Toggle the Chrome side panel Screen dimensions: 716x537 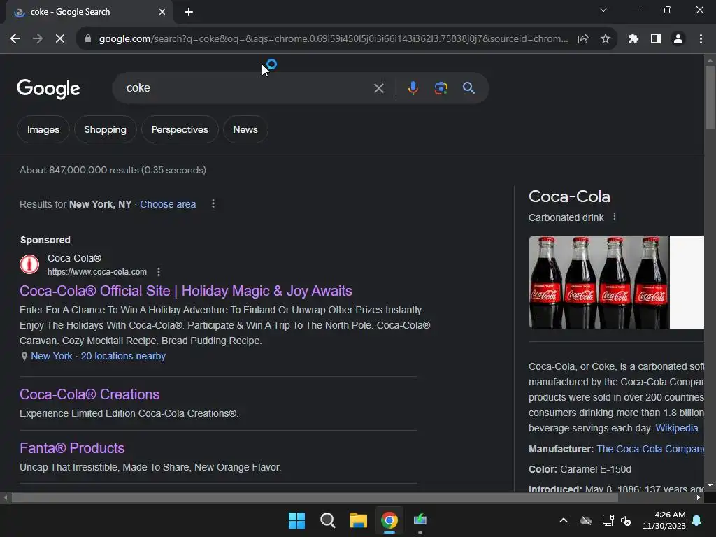(x=656, y=39)
